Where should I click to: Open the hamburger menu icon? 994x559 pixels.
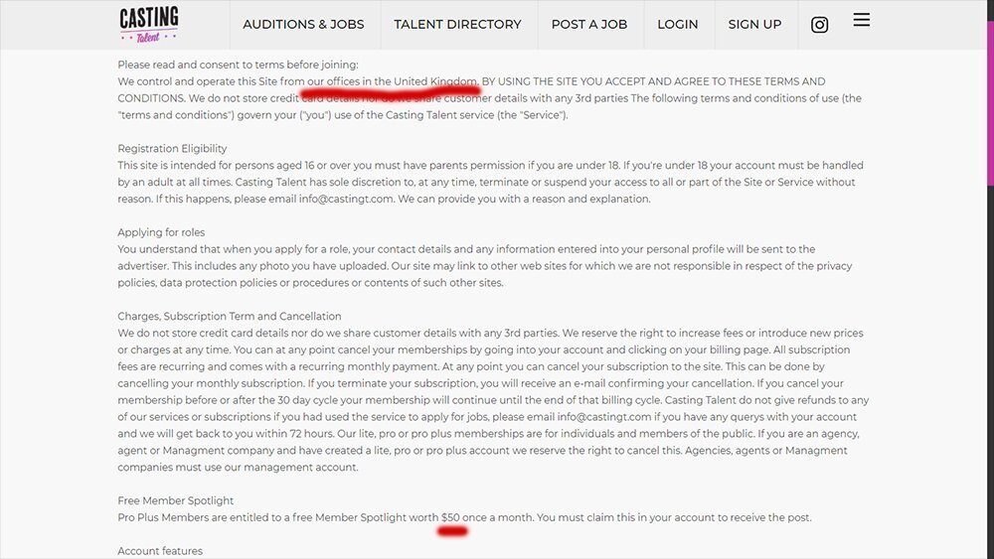point(861,20)
